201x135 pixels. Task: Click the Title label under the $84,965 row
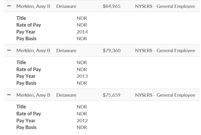click(21, 18)
